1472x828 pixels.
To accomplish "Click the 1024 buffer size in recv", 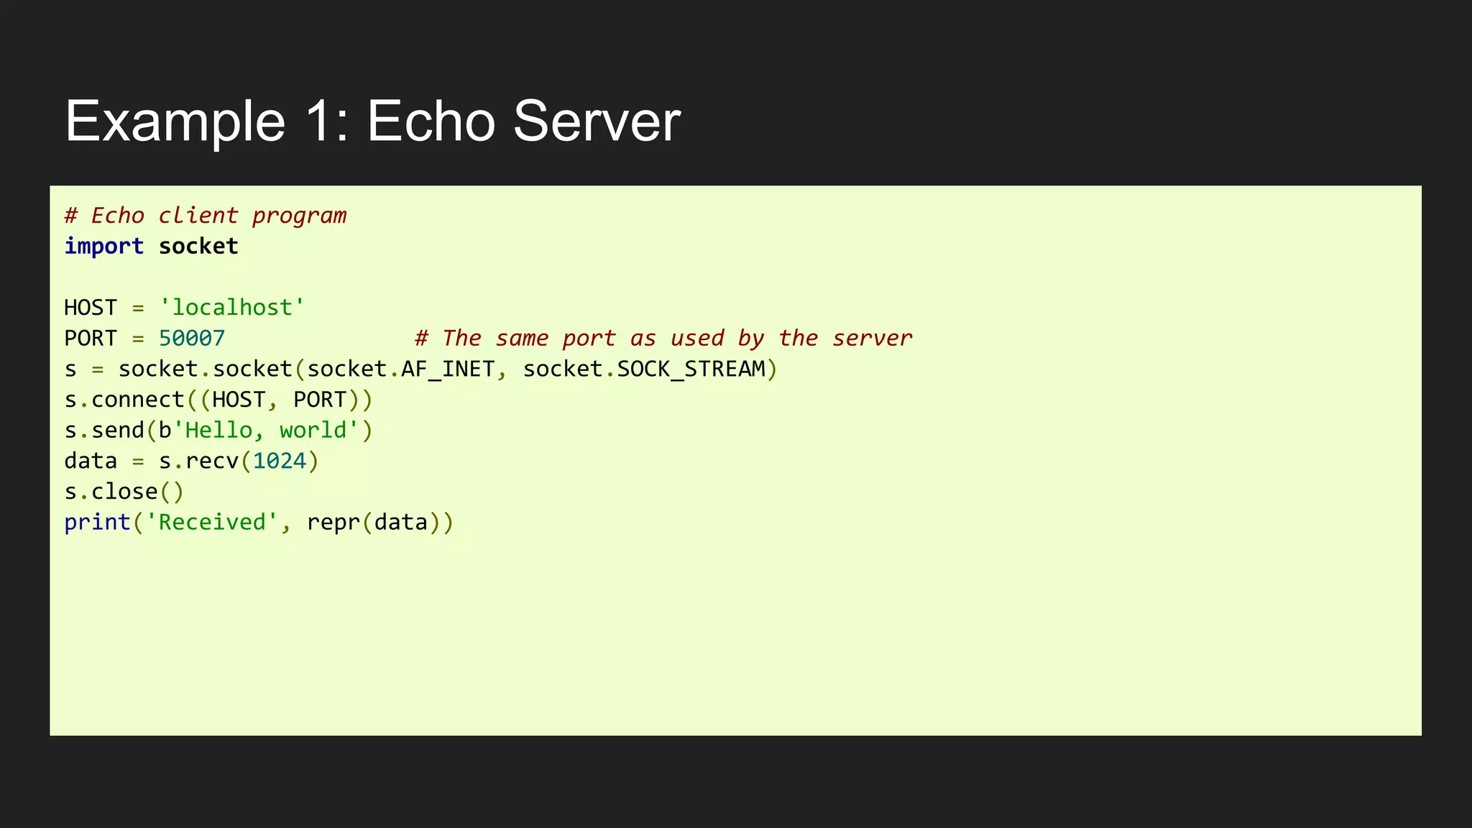I will 280,461.
